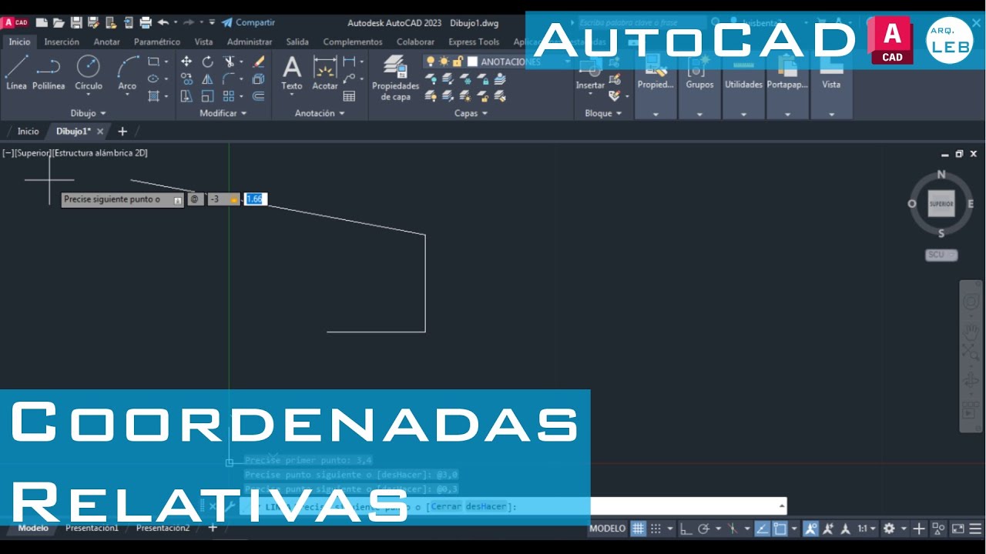Choose the rectangle tool in Dibujo panel
Screen dimensions: 986x554
153,62
